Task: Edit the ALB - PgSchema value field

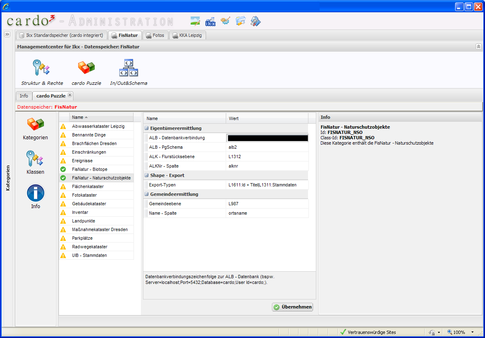Action: (267, 147)
